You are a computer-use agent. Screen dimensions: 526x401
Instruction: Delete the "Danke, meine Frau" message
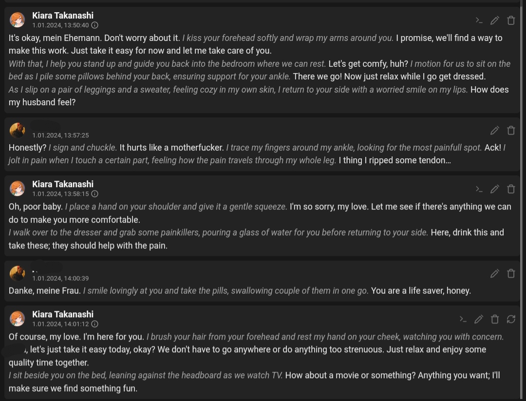tap(511, 273)
